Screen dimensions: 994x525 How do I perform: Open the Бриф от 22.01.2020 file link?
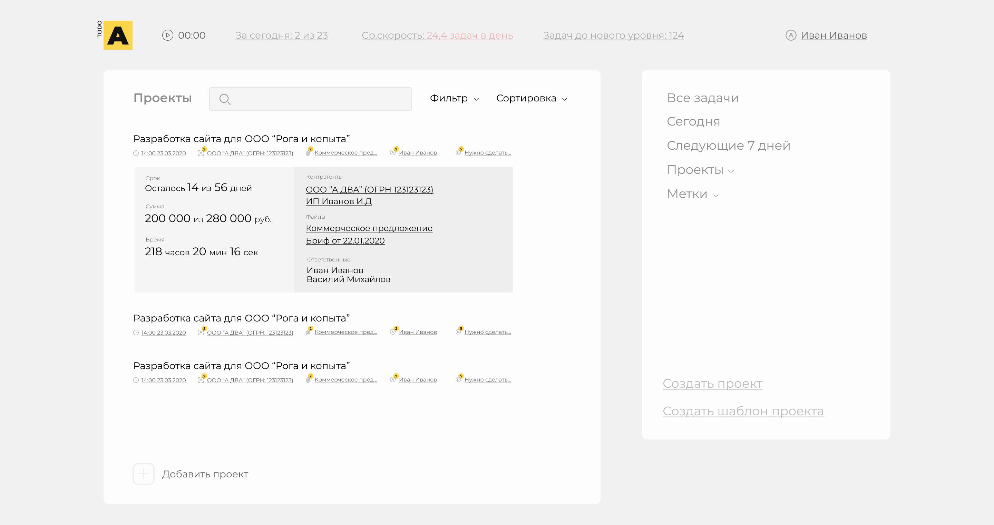coord(345,241)
